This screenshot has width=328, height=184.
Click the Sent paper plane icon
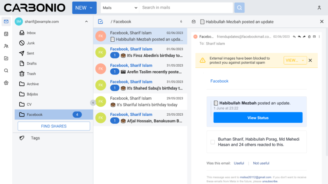tap(22, 53)
